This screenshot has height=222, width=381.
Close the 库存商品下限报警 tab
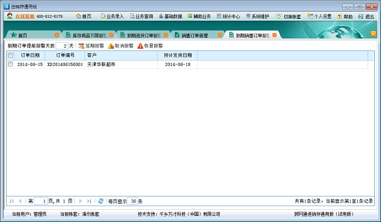tap(111, 35)
